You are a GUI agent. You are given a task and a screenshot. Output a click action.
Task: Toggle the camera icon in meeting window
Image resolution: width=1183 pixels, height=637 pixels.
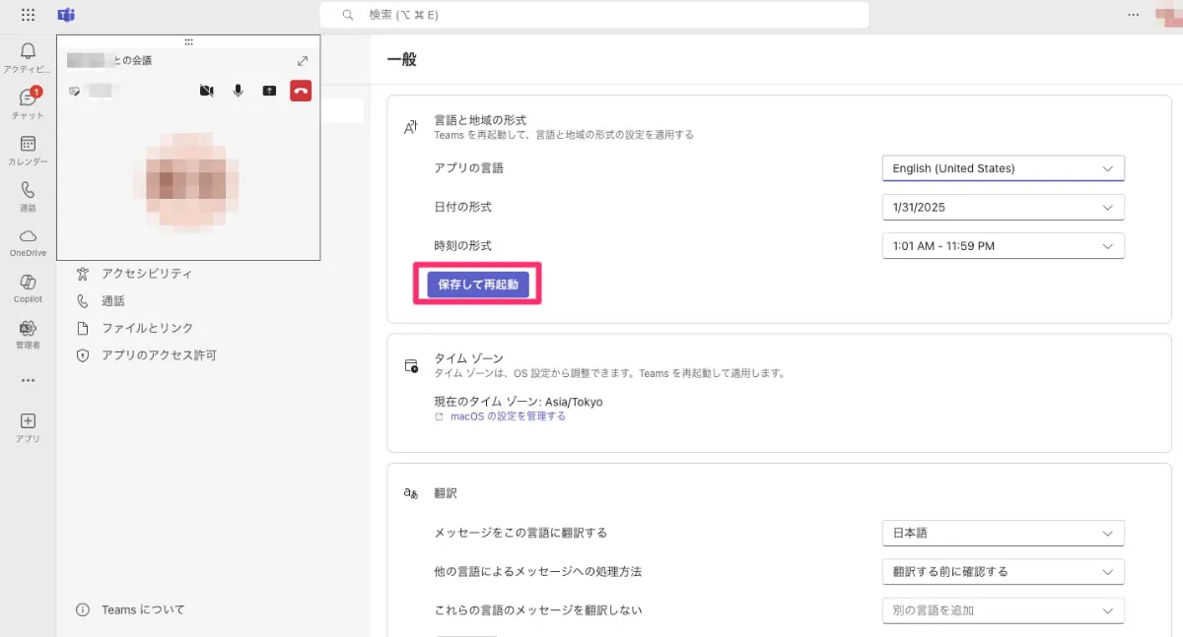pyautogui.click(x=206, y=91)
